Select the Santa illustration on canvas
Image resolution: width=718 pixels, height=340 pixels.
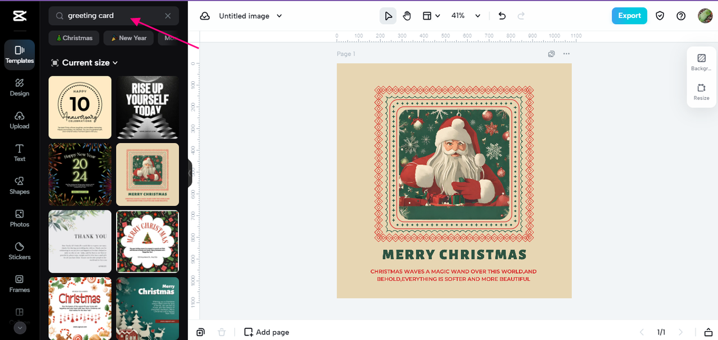(x=454, y=166)
